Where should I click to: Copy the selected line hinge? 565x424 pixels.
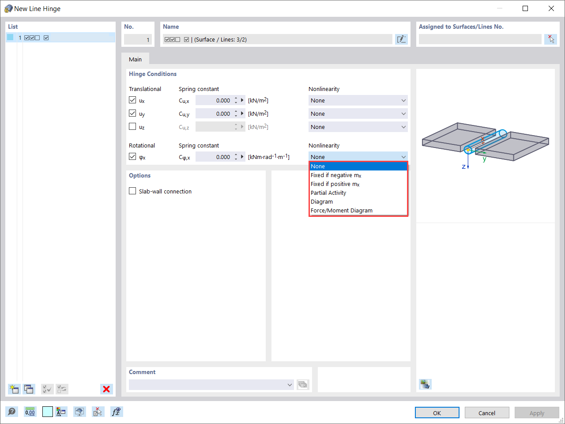(x=29, y=389)
